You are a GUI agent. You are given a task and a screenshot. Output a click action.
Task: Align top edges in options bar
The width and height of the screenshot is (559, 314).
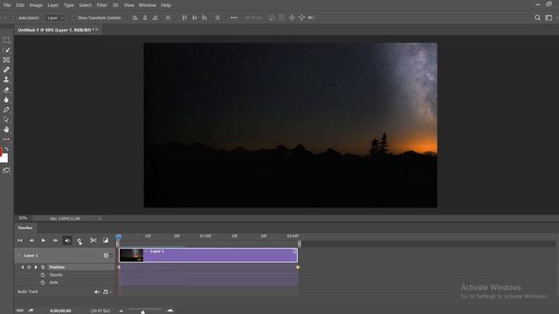pyautogui.click(x=184, y=17)
